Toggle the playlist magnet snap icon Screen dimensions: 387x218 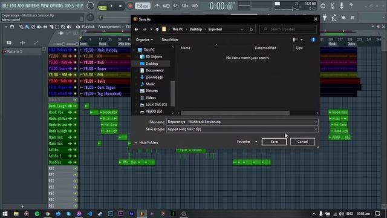(x=12, y=27)
